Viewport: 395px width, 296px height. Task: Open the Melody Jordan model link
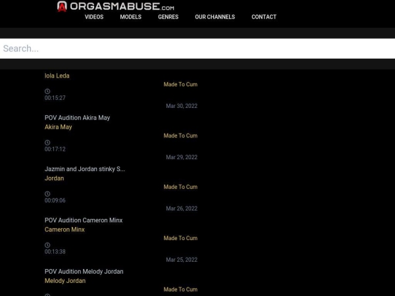click(x=65, y=281)
